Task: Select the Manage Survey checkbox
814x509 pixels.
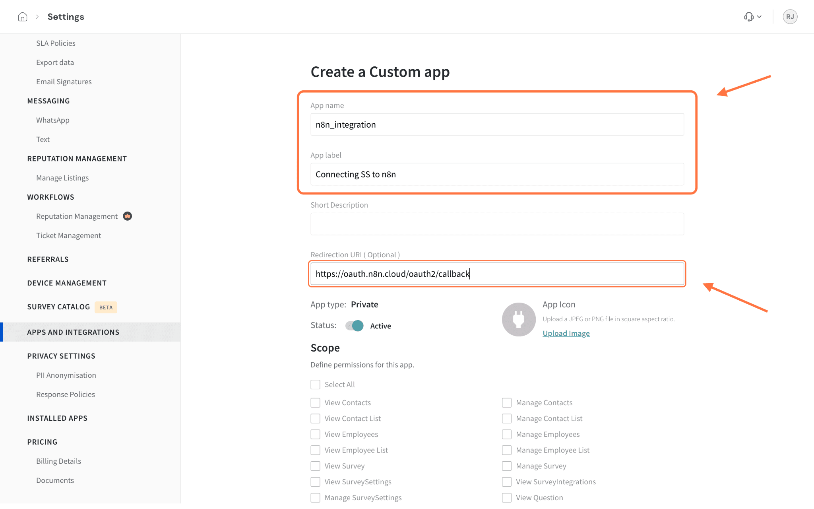Action: point(507,466)
